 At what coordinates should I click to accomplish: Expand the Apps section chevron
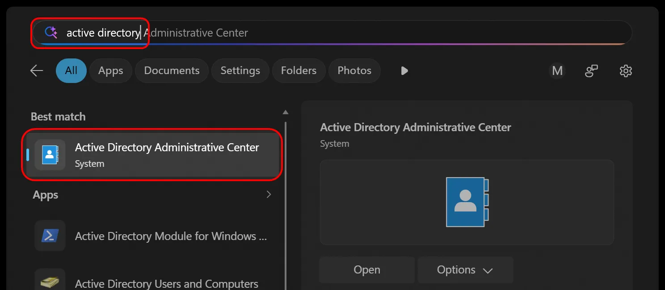269,195
